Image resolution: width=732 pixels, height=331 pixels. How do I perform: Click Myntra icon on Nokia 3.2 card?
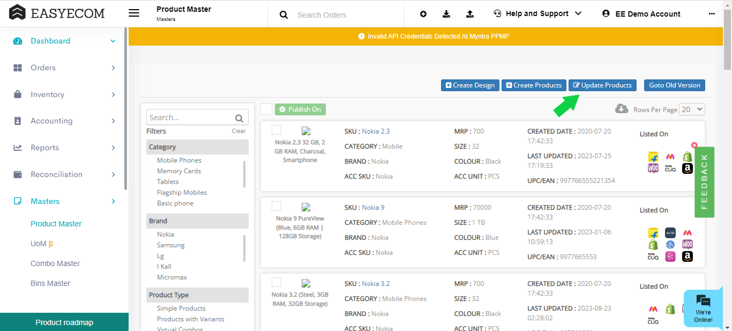[653, 309]
